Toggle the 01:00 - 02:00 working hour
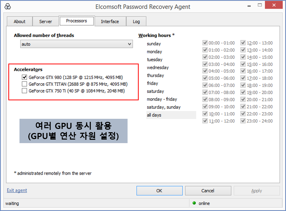The width and height of the screenshot is (286, 211). tap(205, 50)
